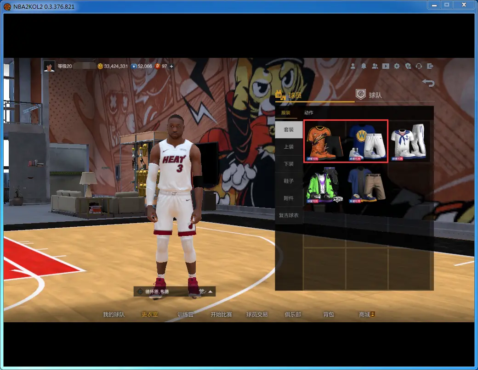Choose the blue shirt khaki shorts outfit
Viewport: 478px width, 370px height.
coord(367,185)
